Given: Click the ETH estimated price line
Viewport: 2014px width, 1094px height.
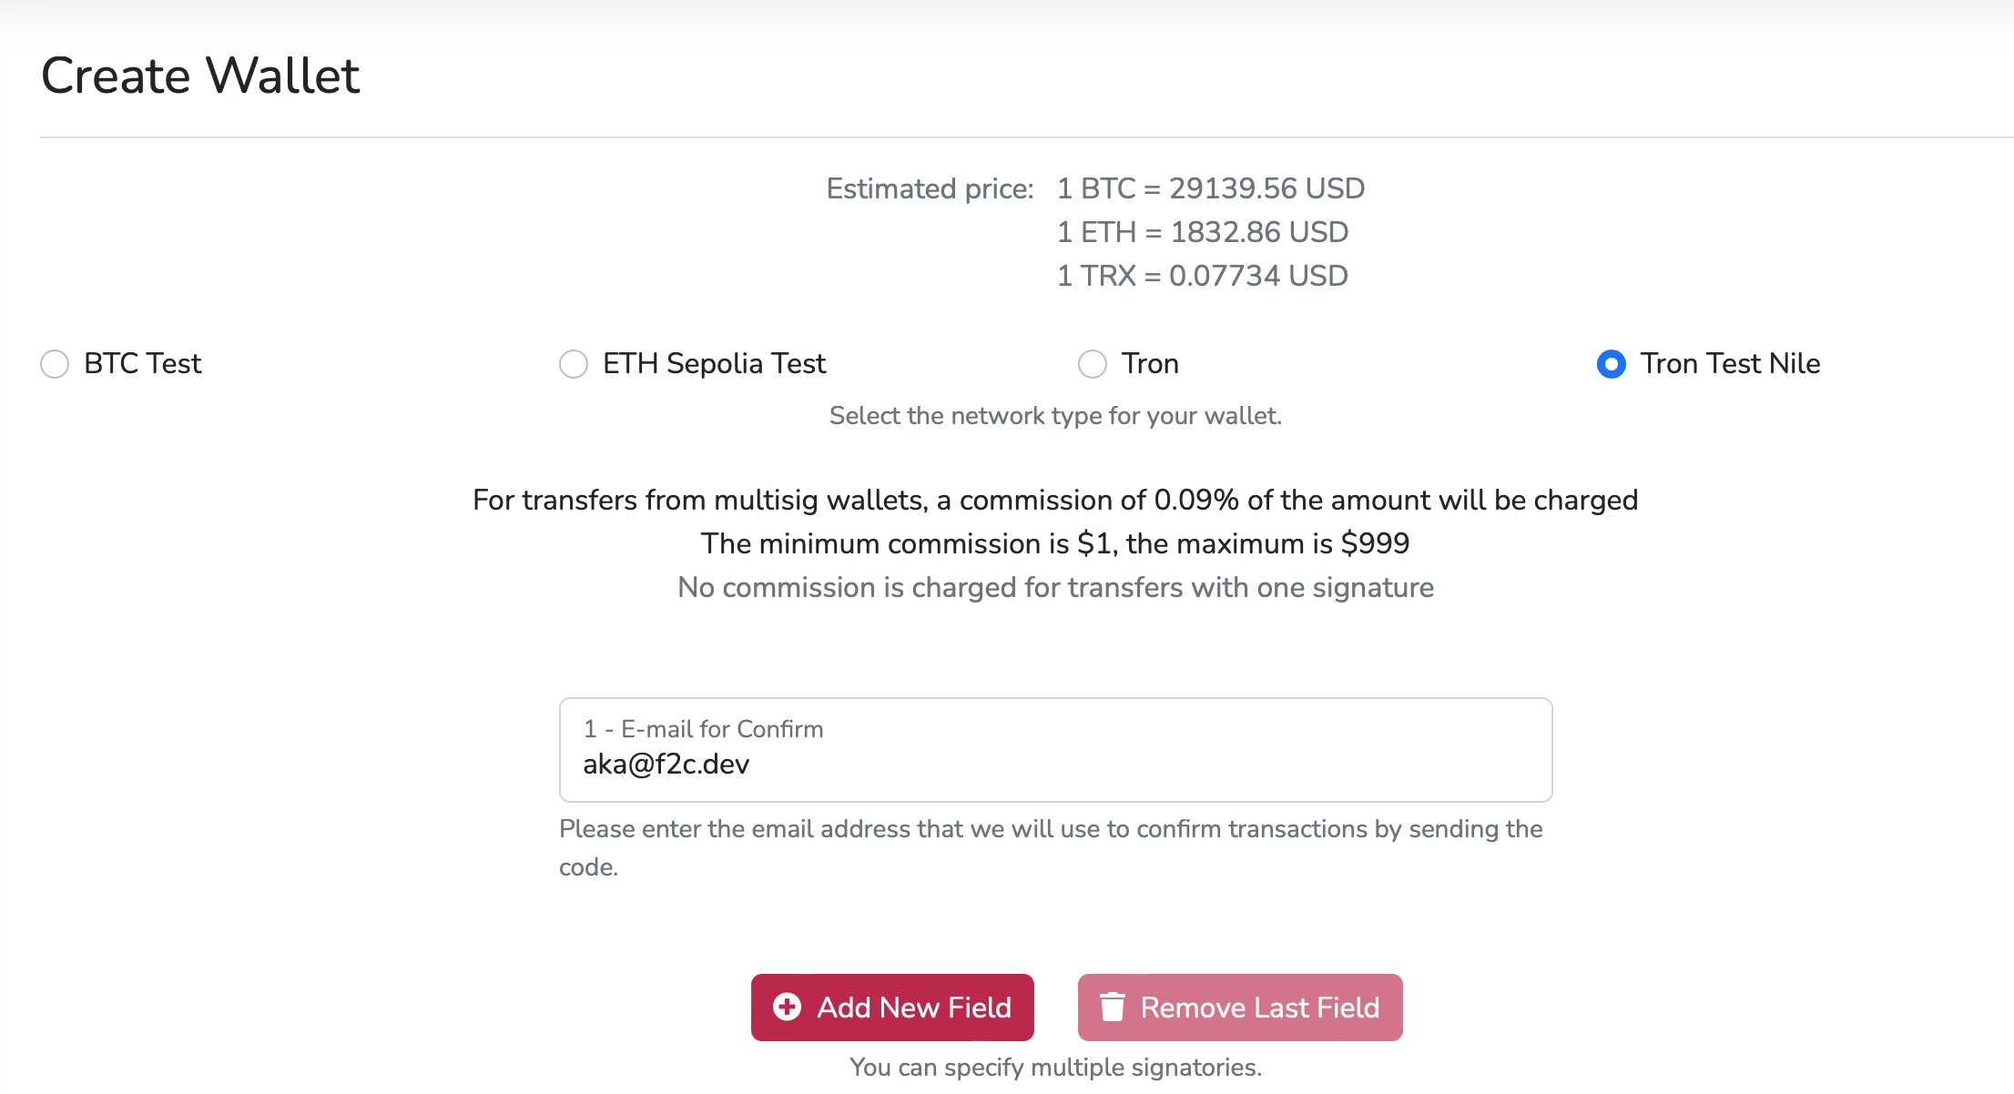Looking at the screenshot, I should 1202,232.
